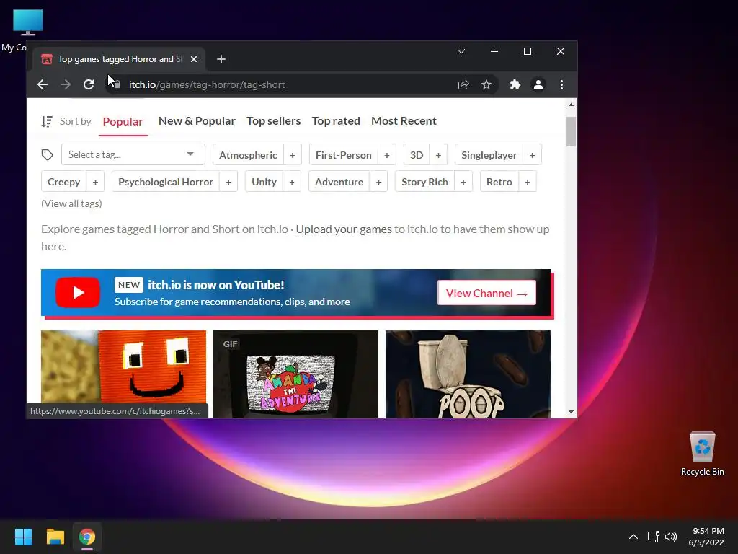Click the forward navigation arrow
Image resolution: width=738 pixels, height=554 pixels.
point(66,85)
